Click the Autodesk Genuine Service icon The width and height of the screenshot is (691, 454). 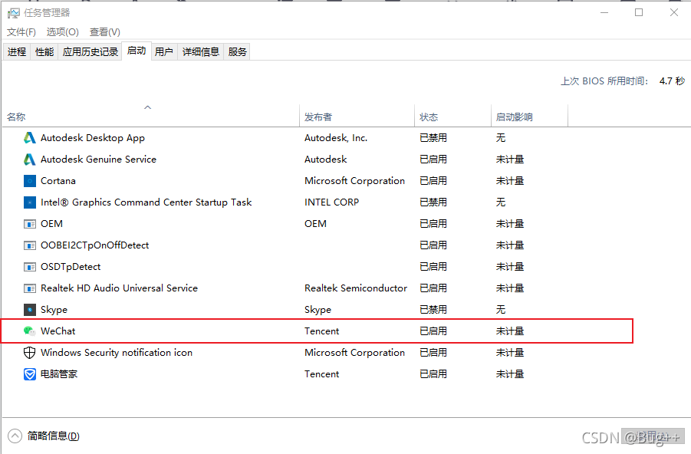(29, 159)
